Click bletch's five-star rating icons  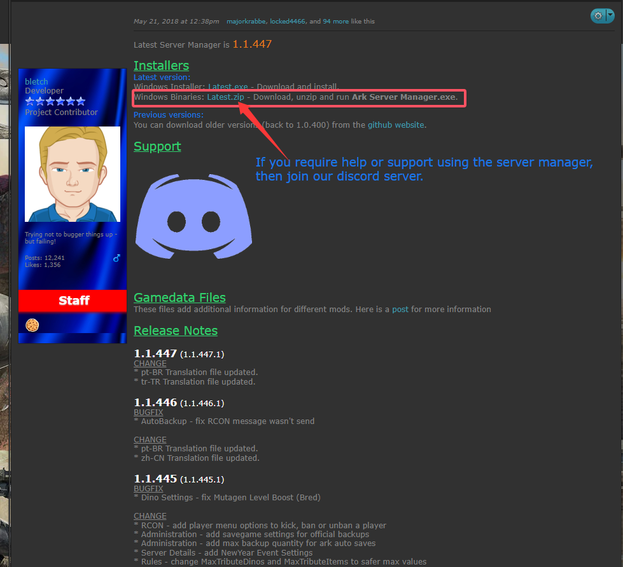coord(55,100)
